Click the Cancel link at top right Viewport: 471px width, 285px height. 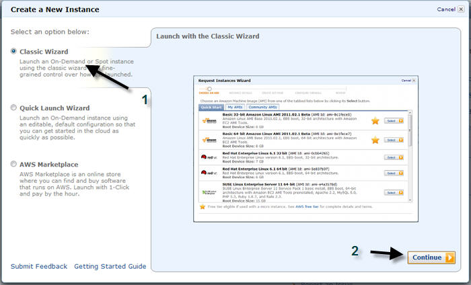pyautogui.click(x=446, y=9)
